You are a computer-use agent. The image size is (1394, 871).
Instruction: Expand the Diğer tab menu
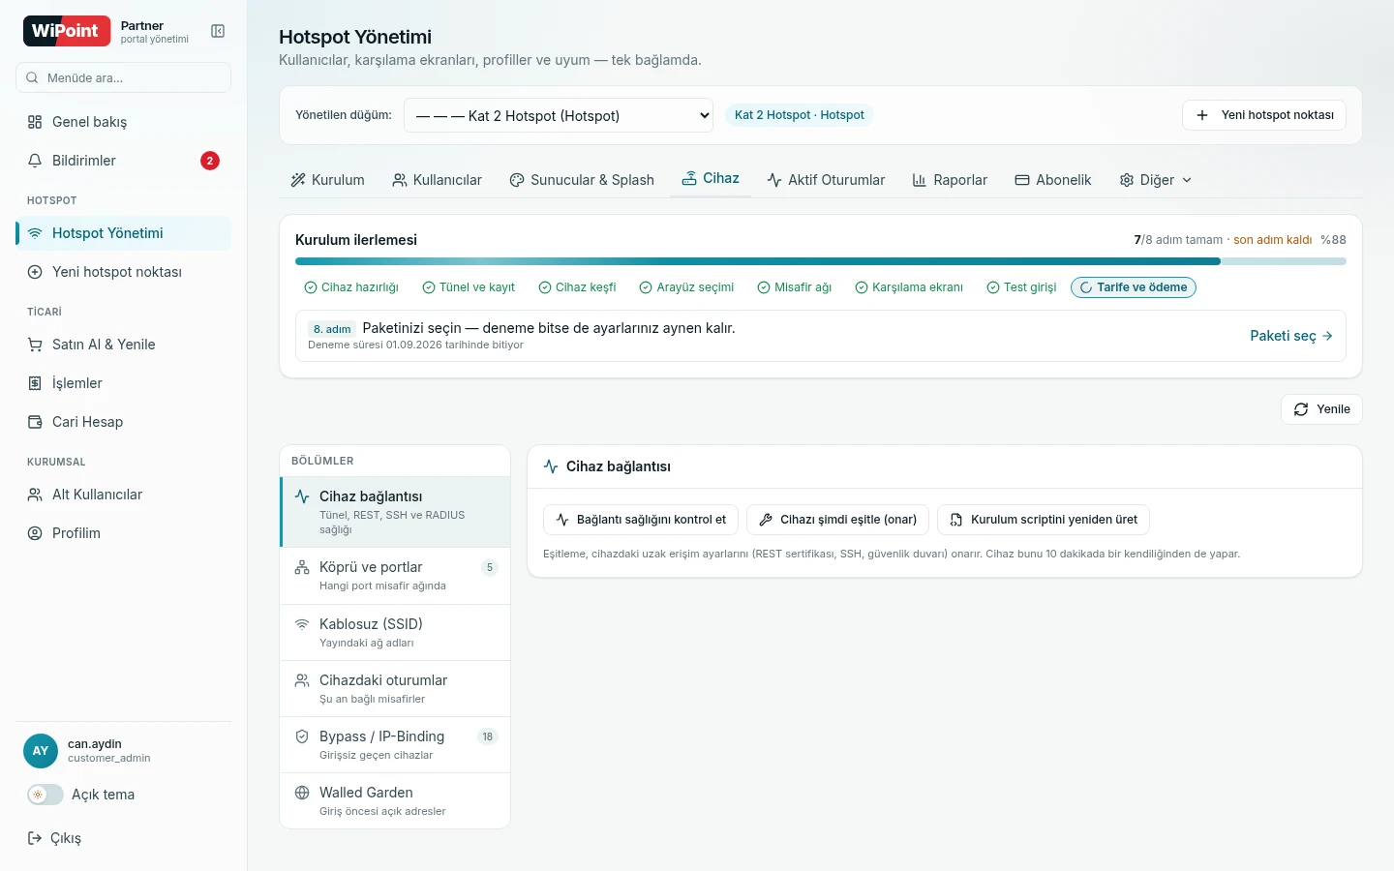coord(1156,180)
